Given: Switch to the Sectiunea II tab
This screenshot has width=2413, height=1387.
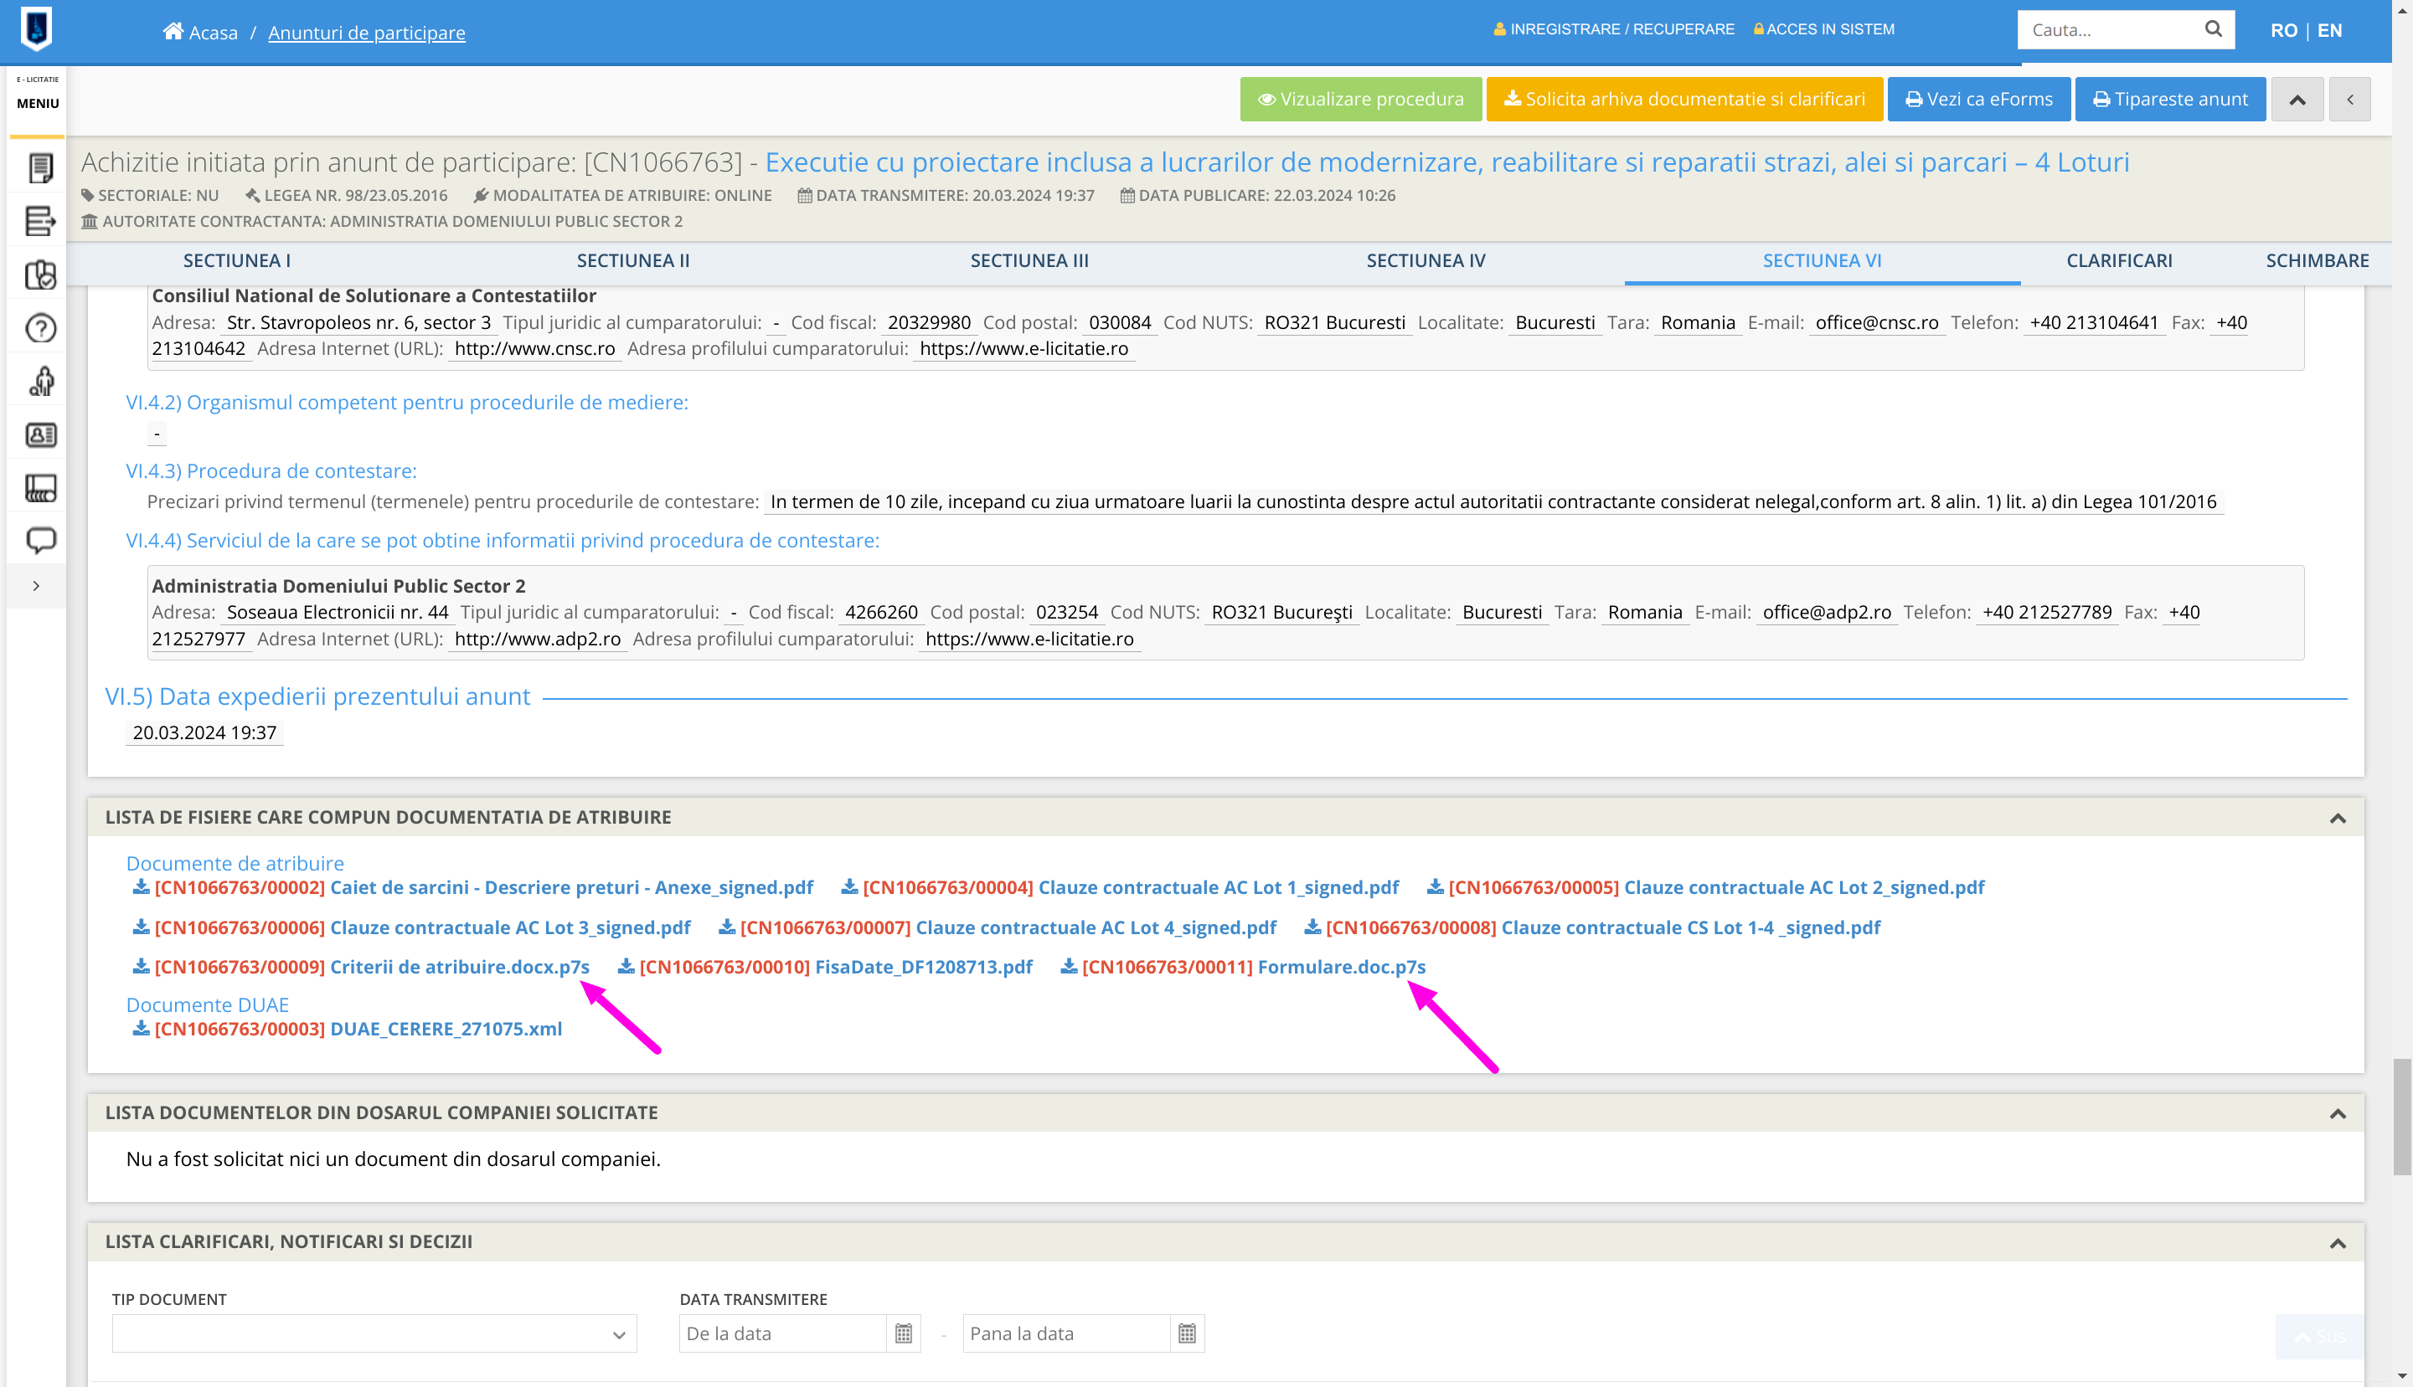Looking at the screenshot, I should pos(633,261).
